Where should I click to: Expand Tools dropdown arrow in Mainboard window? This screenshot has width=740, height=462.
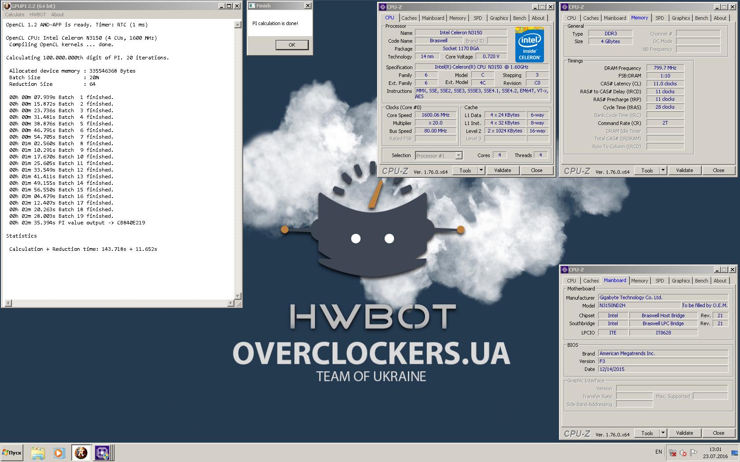tap(663, 433)
